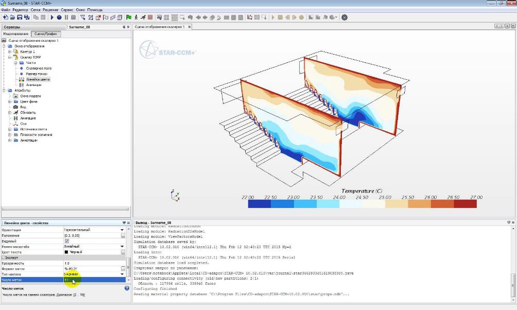This screenshot has width=517, height=310.
Task: Click the camera icon beside Вид
Action: click(16, 107)
